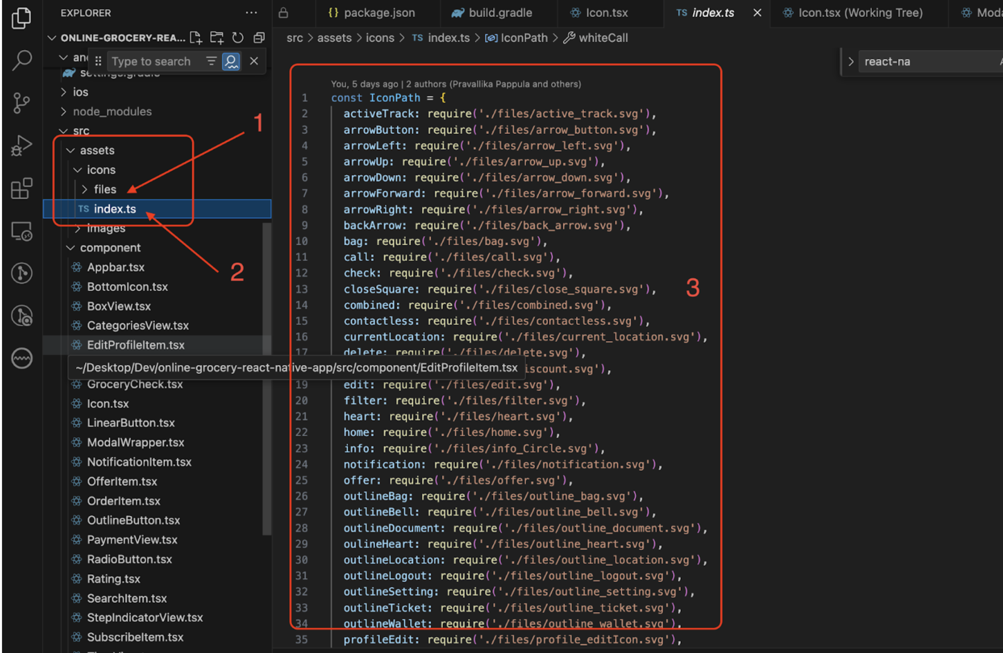The height and width of the screenshot is (653, 1003).
Task: Refresh the Explorer with the refresh icon
Action: coord(238,37)
